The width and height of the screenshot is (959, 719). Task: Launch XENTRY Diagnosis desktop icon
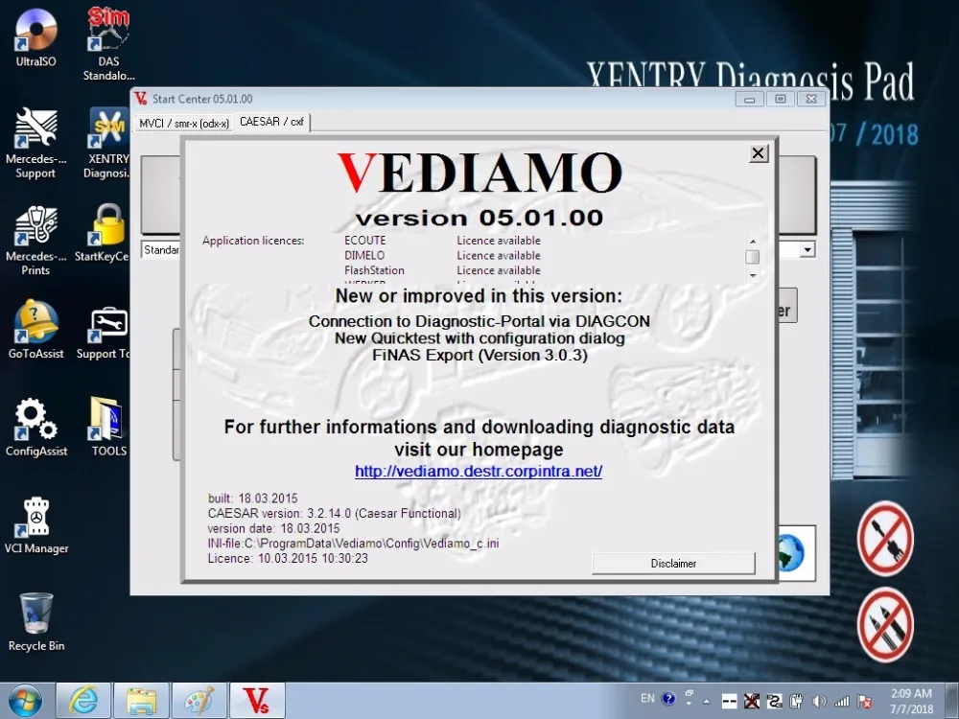(x=108, y=143)
